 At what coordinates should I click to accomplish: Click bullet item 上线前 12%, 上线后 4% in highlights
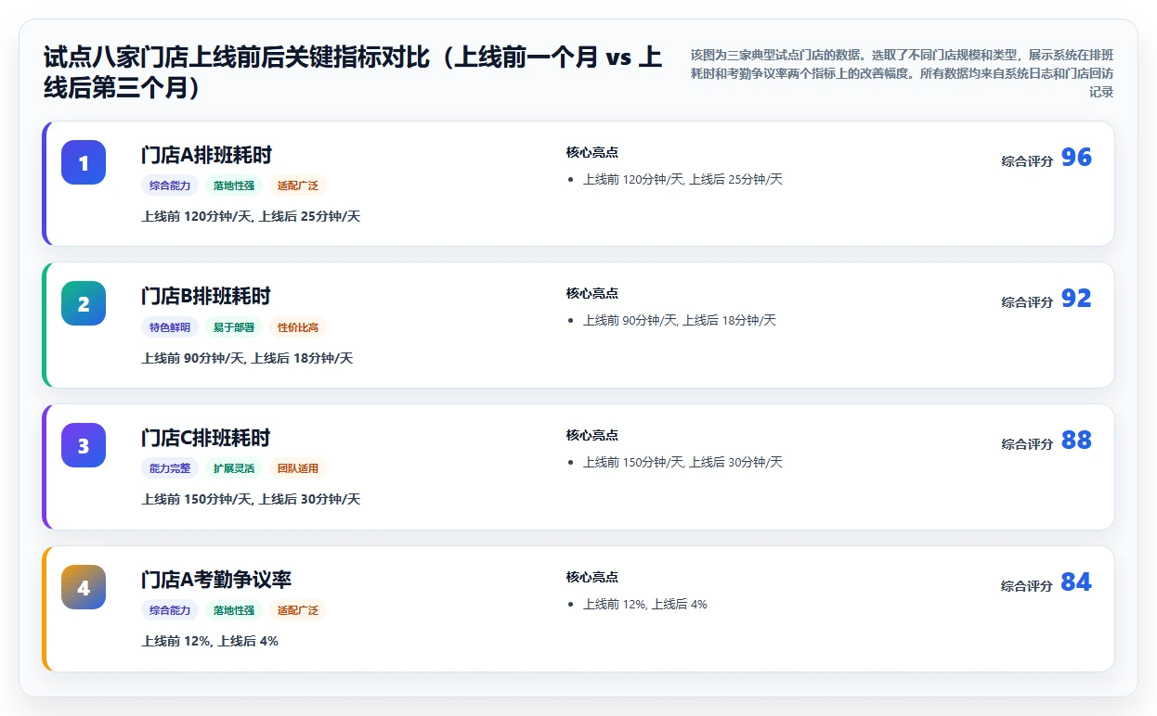pyautogui.click(x=645, y=604)
